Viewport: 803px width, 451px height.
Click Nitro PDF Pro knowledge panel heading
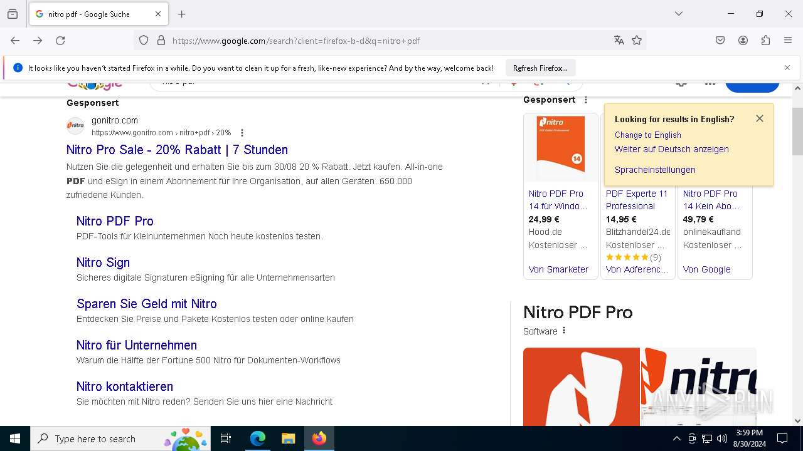click(x=578, y=312)
